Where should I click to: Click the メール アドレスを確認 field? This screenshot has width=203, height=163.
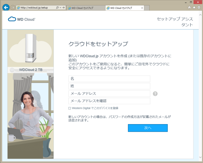point(109,101)
